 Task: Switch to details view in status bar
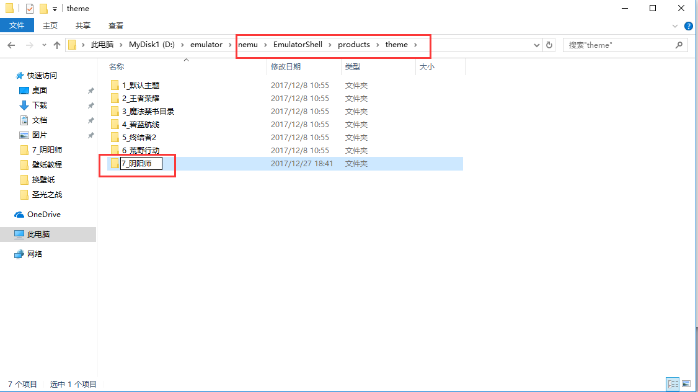click(x=672, y=385)
